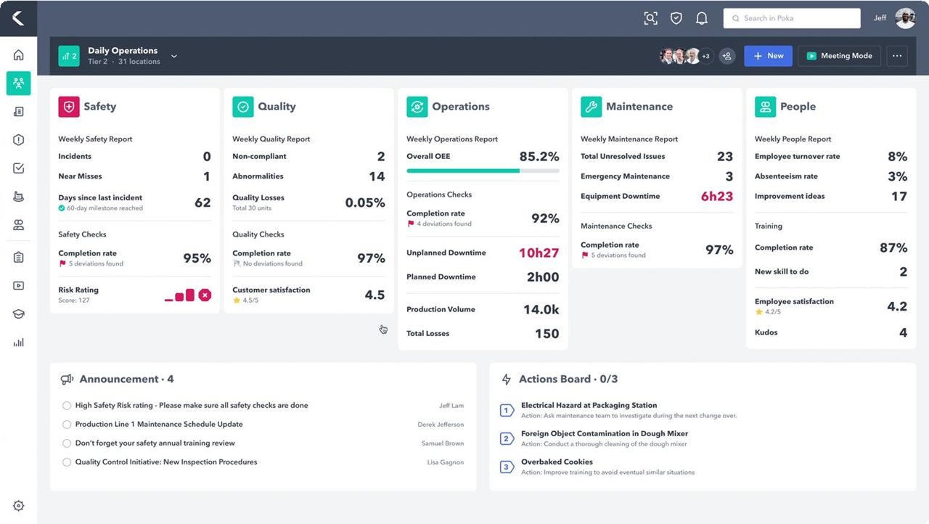Open the video play sidebar icon

[18, 286]
